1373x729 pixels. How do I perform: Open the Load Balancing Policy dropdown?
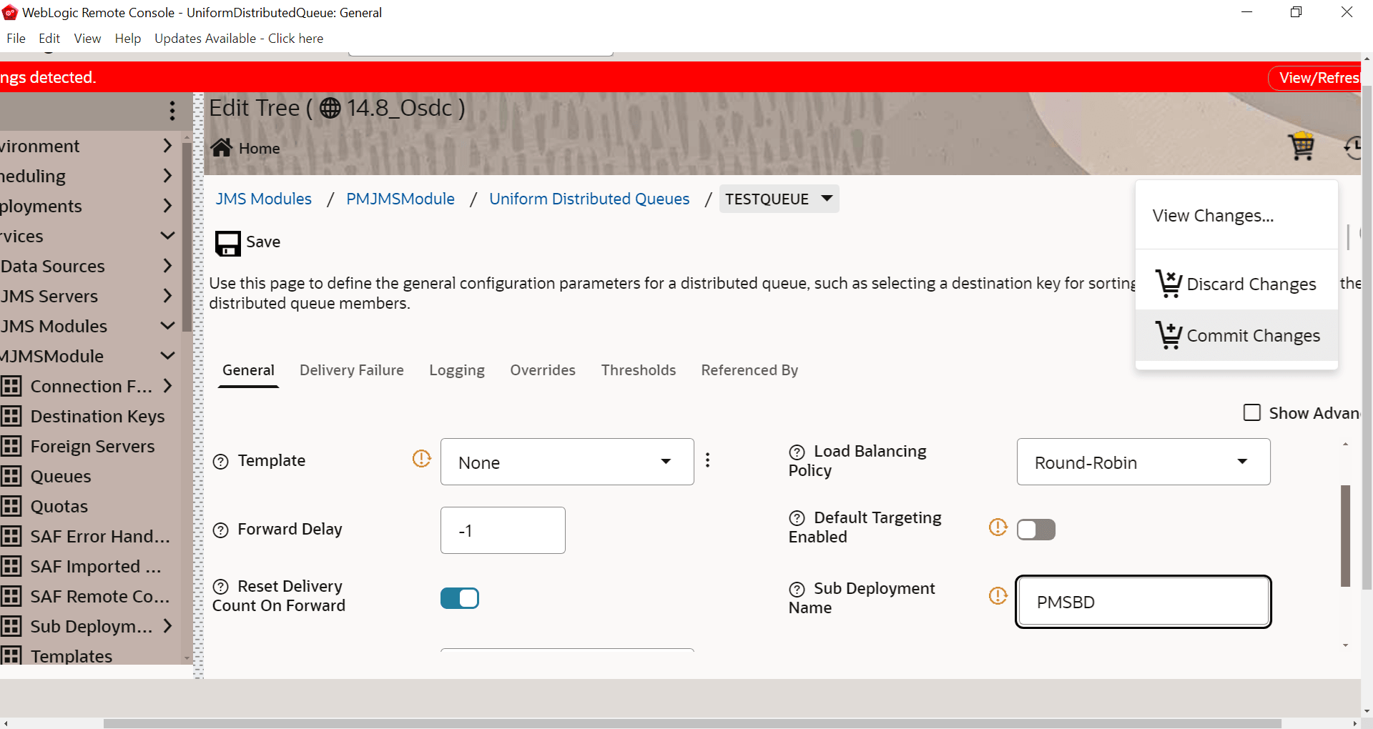point(1143,462)
